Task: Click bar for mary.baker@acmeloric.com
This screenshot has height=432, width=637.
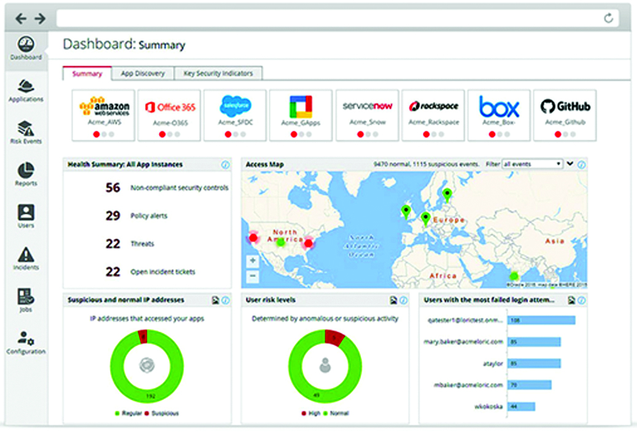Action: coord(534,342)
